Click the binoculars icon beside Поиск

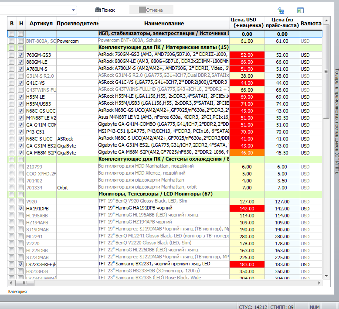(98, 10)
